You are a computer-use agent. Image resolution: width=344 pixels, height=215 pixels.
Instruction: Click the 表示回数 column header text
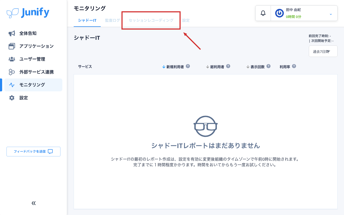[x=257, y=67]
